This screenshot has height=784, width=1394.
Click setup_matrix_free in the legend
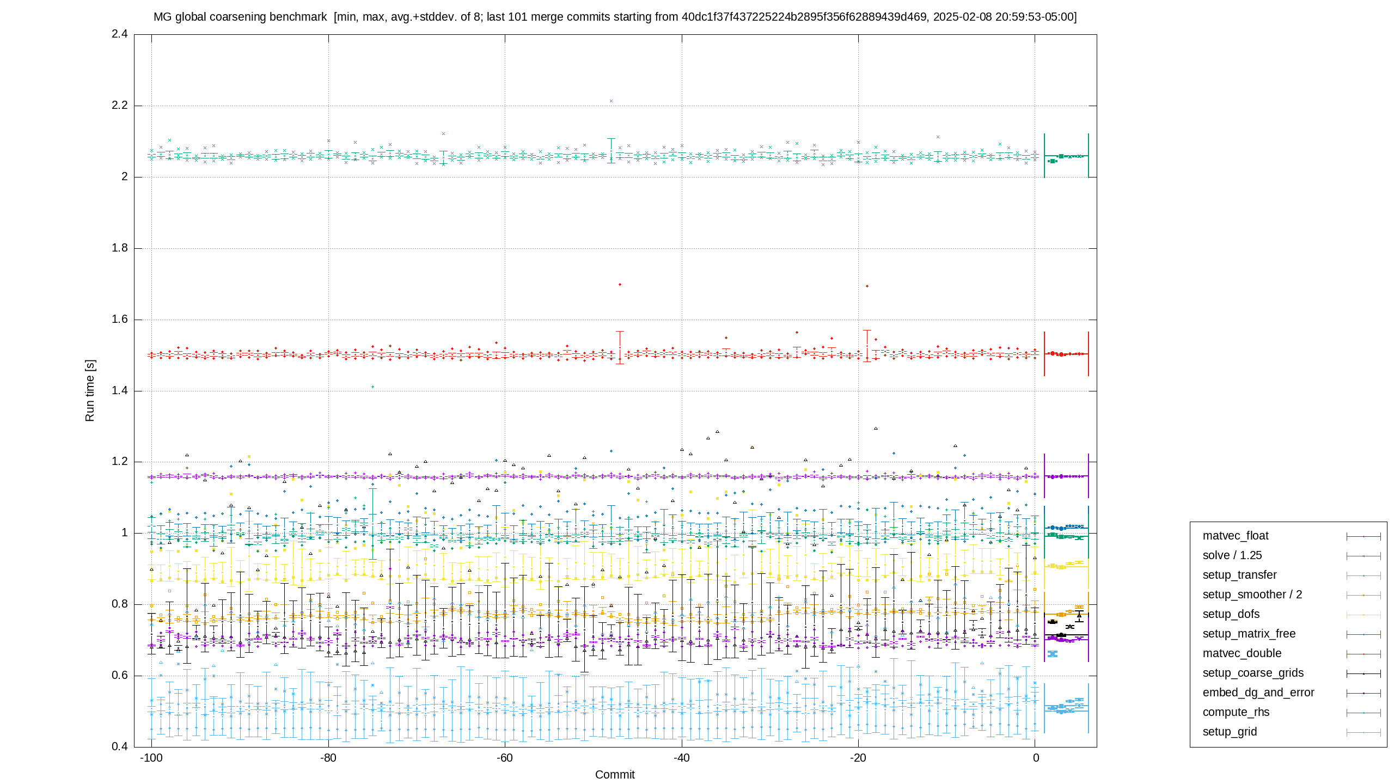[1249, 634]
